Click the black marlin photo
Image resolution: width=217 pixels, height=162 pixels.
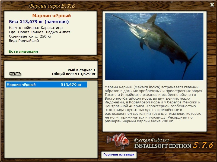coord(154,46)
